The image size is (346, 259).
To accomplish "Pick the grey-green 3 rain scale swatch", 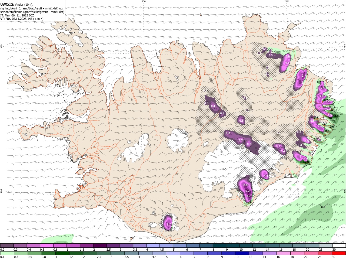I will (x=117, y=253).
